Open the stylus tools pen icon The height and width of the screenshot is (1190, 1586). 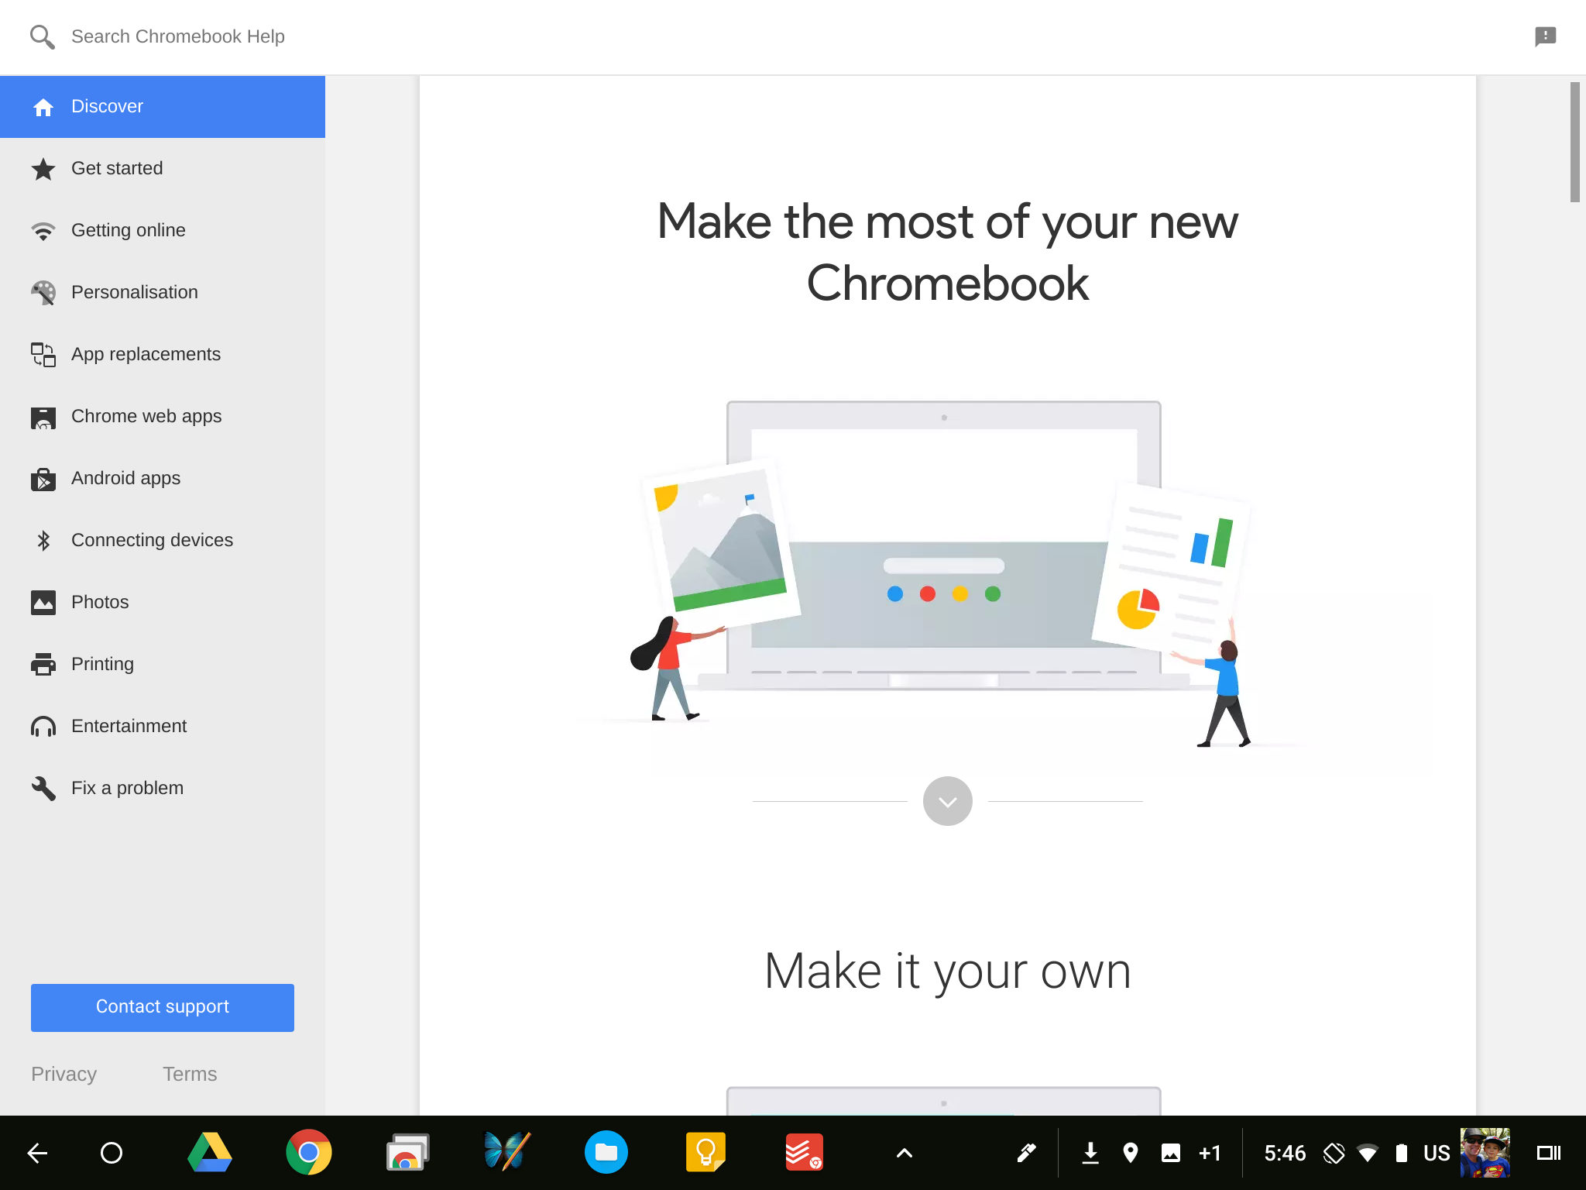click(1026, 1154)
